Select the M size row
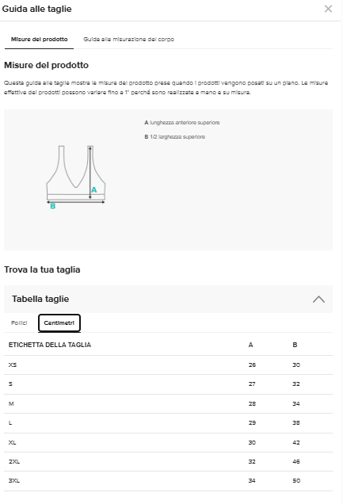The image size is (343, 504). pyautogui.click(x=168, y=403)
